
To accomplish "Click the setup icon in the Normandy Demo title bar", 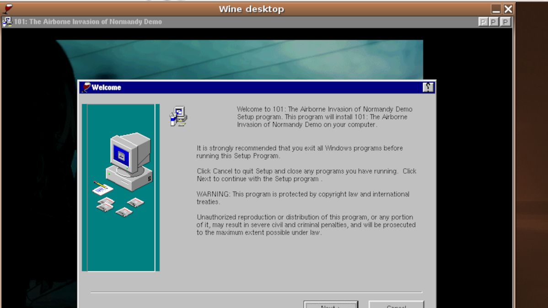I will click(x=7, y=22).
